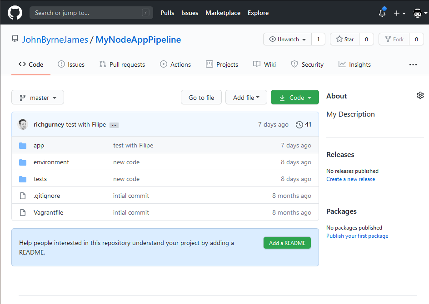Open the environment folder name
Viewport: 429px width, 304px height.
tap(51, 162)
